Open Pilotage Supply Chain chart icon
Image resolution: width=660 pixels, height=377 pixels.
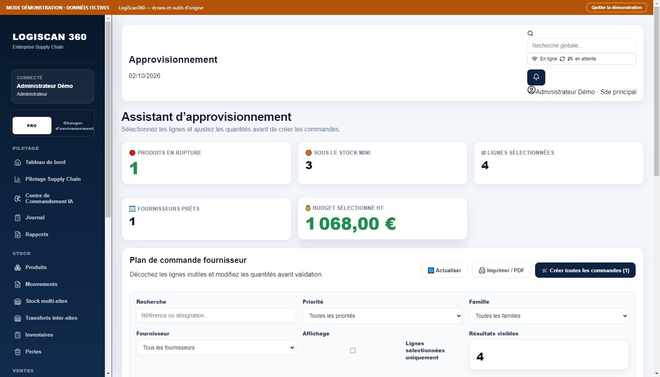click(x=18, y=179)
